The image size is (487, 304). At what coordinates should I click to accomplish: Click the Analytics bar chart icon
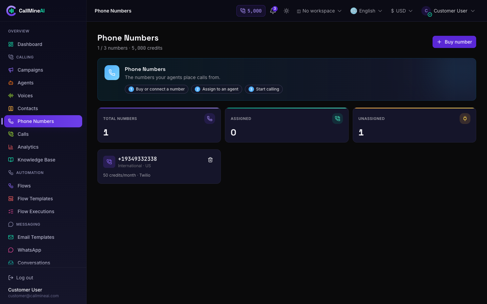click(x=11, y=147)
